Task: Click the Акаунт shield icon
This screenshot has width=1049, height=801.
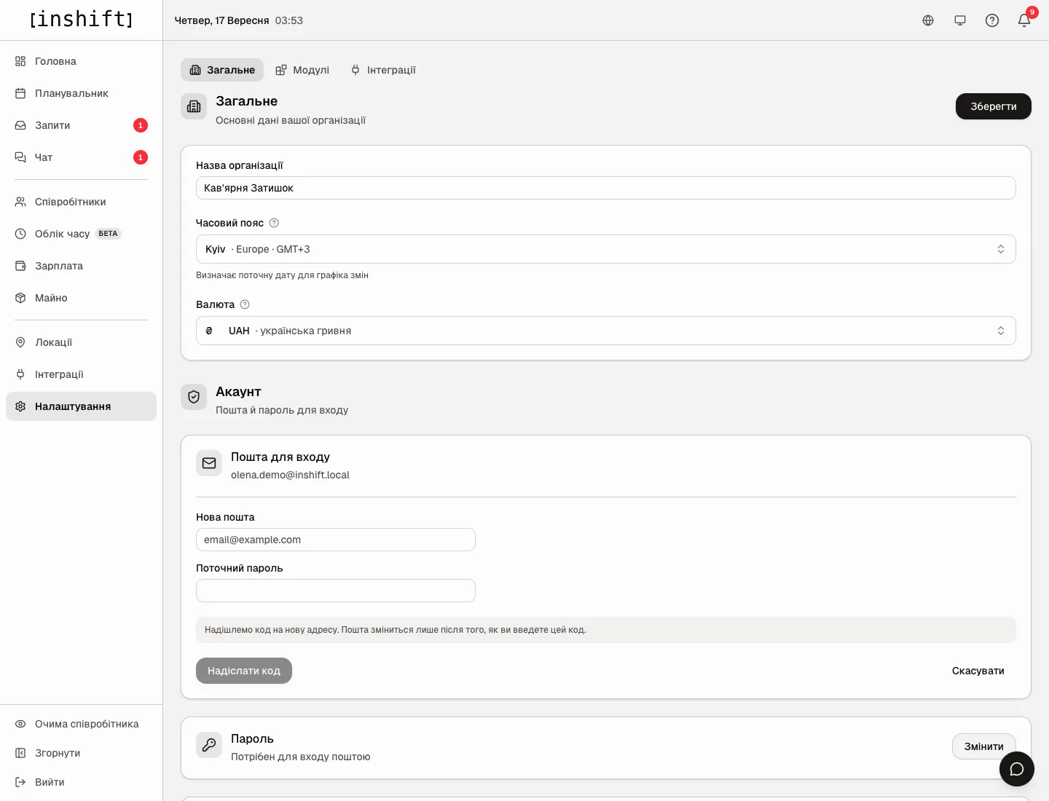Action: [194, 397]
